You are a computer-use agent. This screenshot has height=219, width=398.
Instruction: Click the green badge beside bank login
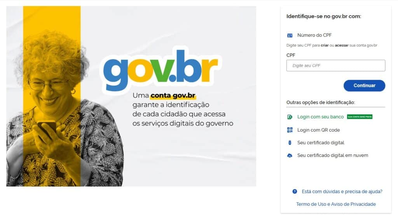pos(360,117)
